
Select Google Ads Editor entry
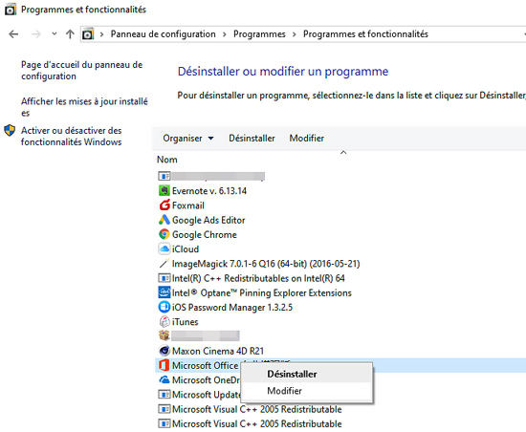click(x=208, y=220)
